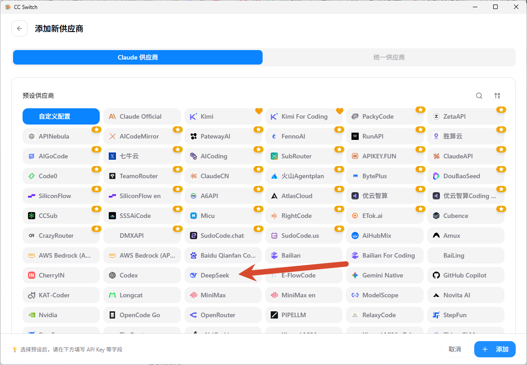Pick the Kimi provider preset
The image size is (527, 365).
(223, 116)
